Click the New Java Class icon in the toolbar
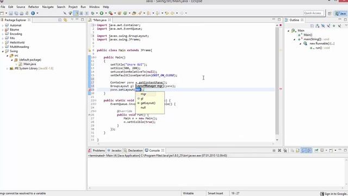 coord(125,13)
